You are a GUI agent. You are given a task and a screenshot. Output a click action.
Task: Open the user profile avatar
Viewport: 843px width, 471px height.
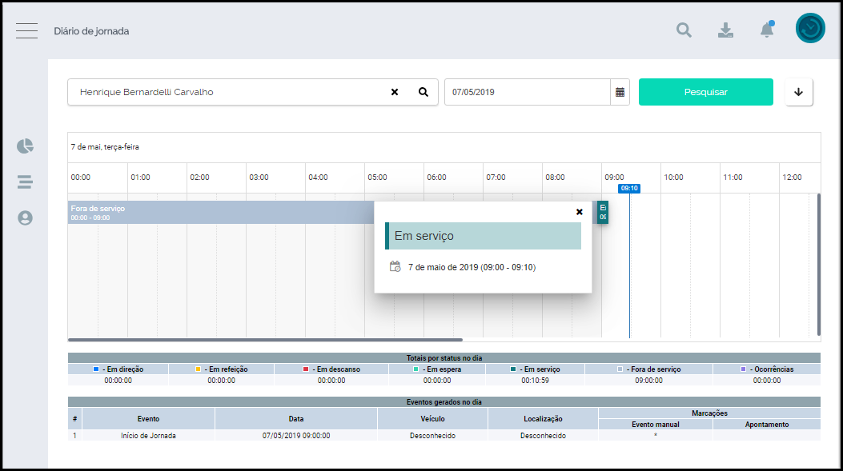(810, 29)
